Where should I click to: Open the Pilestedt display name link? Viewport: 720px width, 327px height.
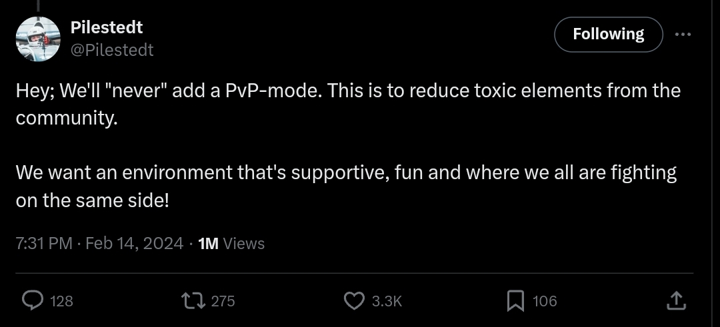[x=107, y=27]
